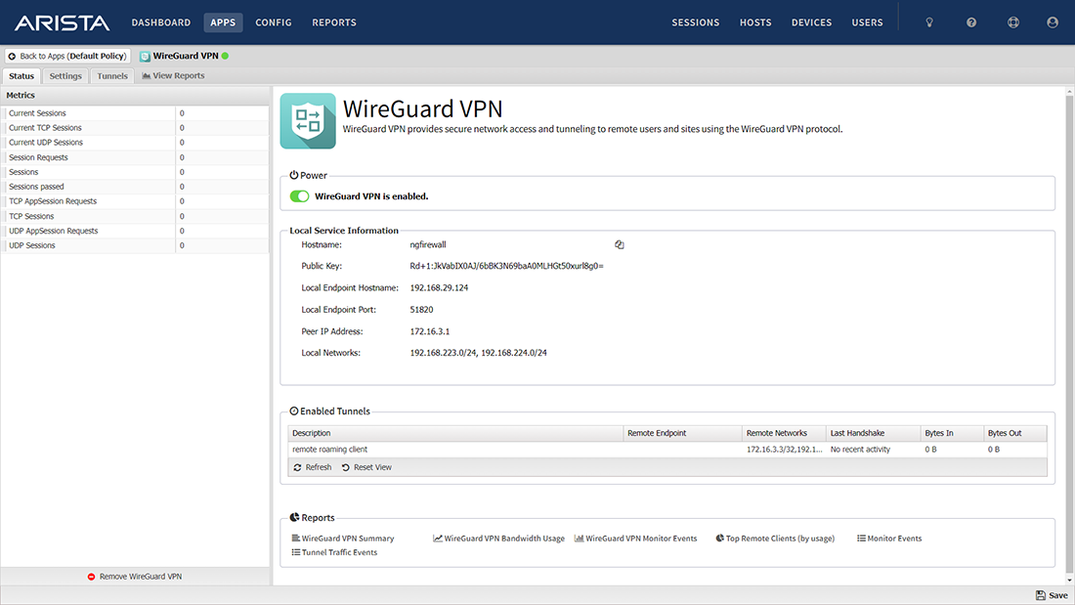
Task: Go back to Apps (Default Policy)
Action: tap(67, 57)
